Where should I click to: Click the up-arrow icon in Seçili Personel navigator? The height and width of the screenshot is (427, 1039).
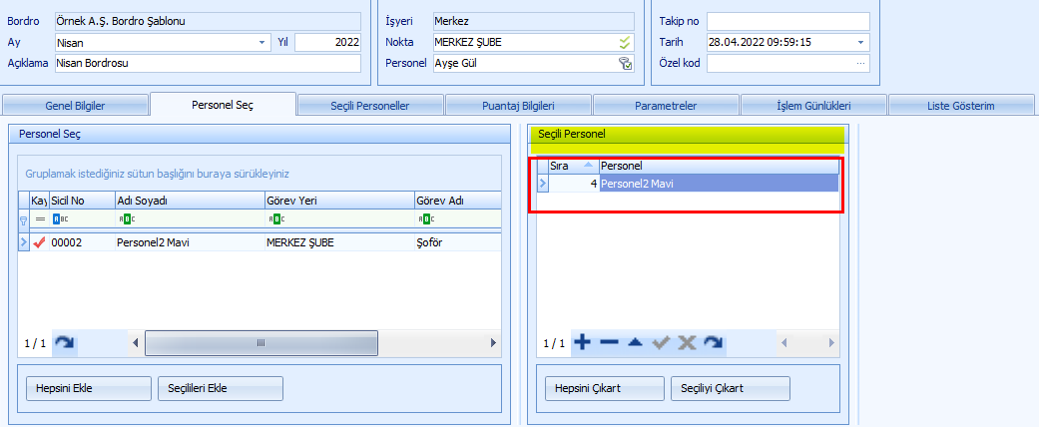635,342
